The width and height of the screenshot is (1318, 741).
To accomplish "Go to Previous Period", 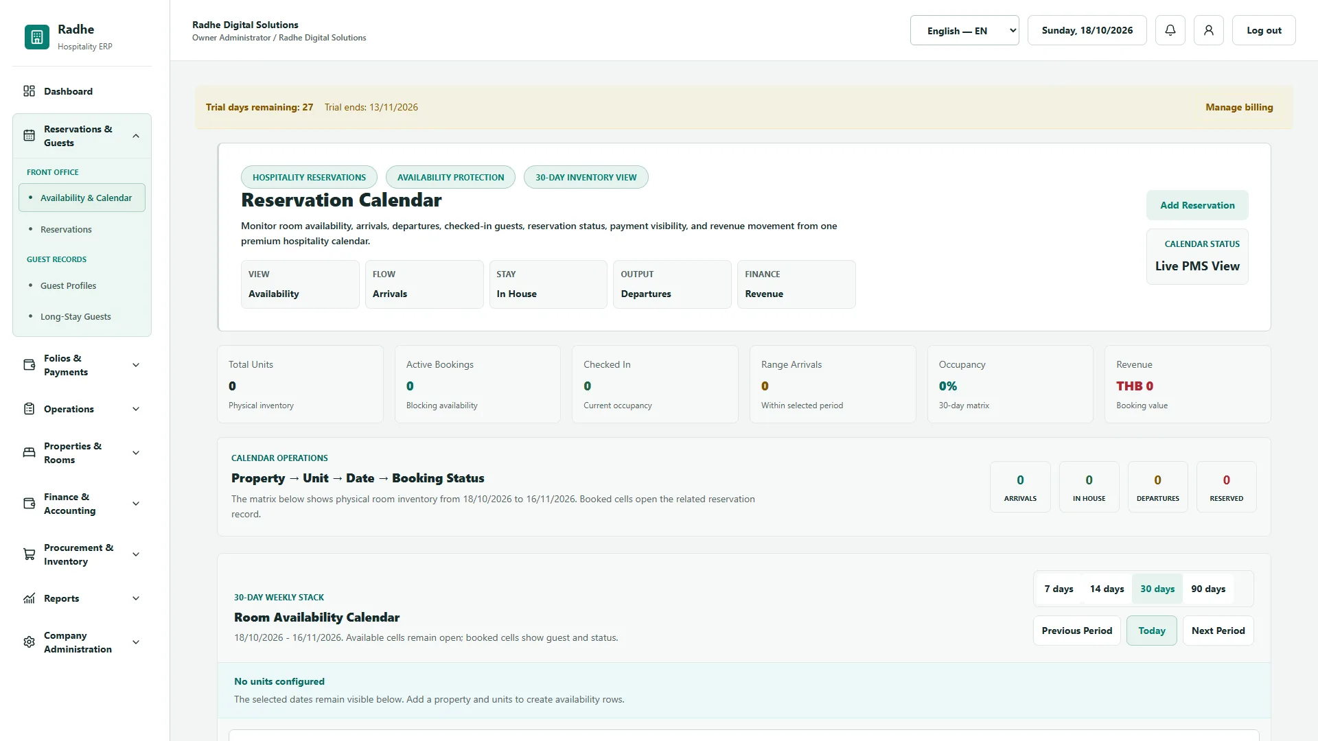I will (1076, 631).
